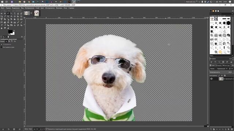Adjust the layer opacity slider
Viewport: 234px width, 131px height.
tap(221, 72)
